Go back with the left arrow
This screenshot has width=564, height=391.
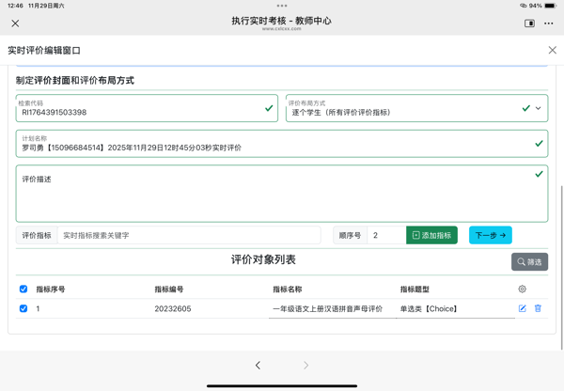coord(258,365)
